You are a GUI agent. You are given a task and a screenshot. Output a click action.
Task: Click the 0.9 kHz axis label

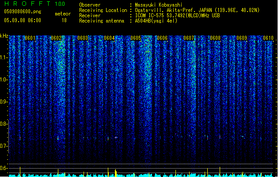[4, 102]
